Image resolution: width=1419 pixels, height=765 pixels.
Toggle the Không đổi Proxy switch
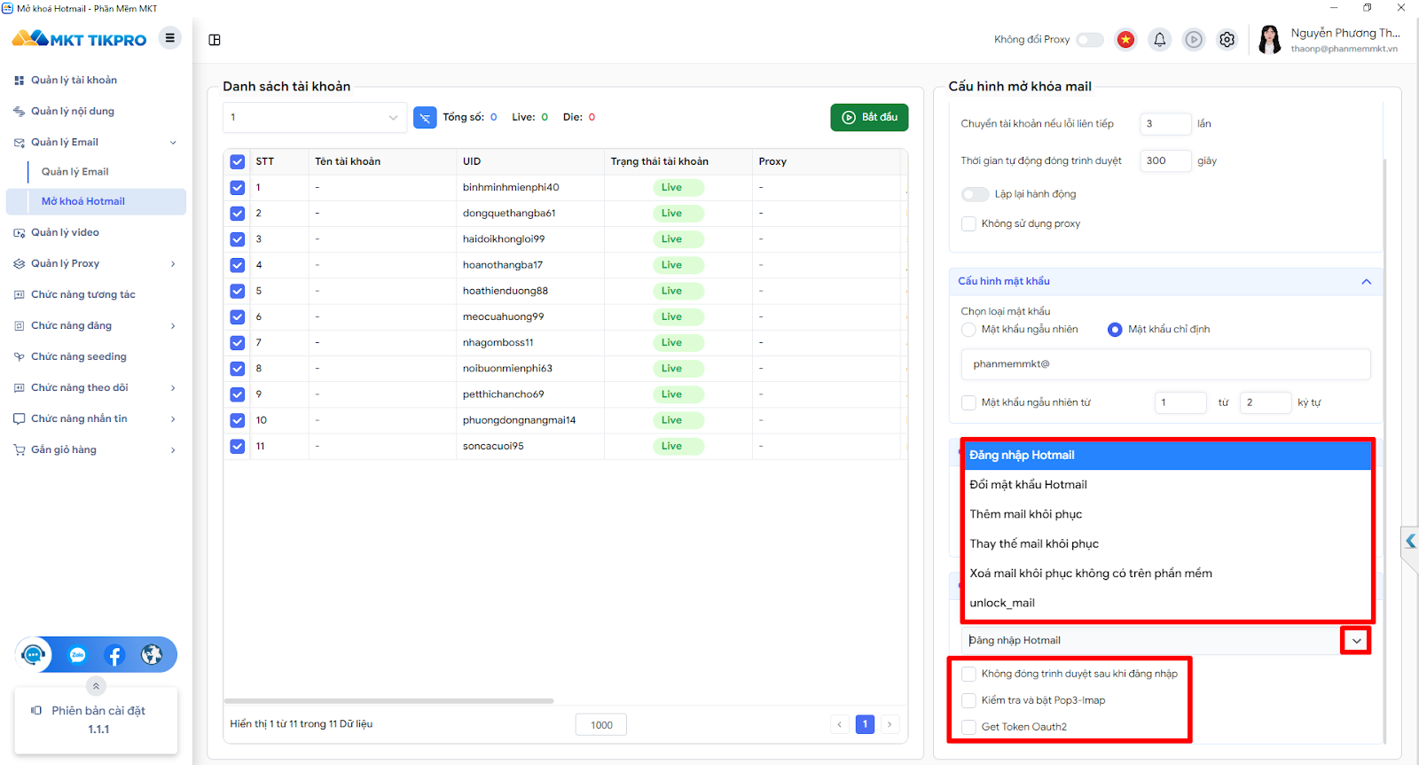[x=1090, y=40]
